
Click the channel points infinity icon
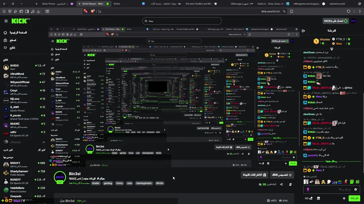tap(307, 198)
